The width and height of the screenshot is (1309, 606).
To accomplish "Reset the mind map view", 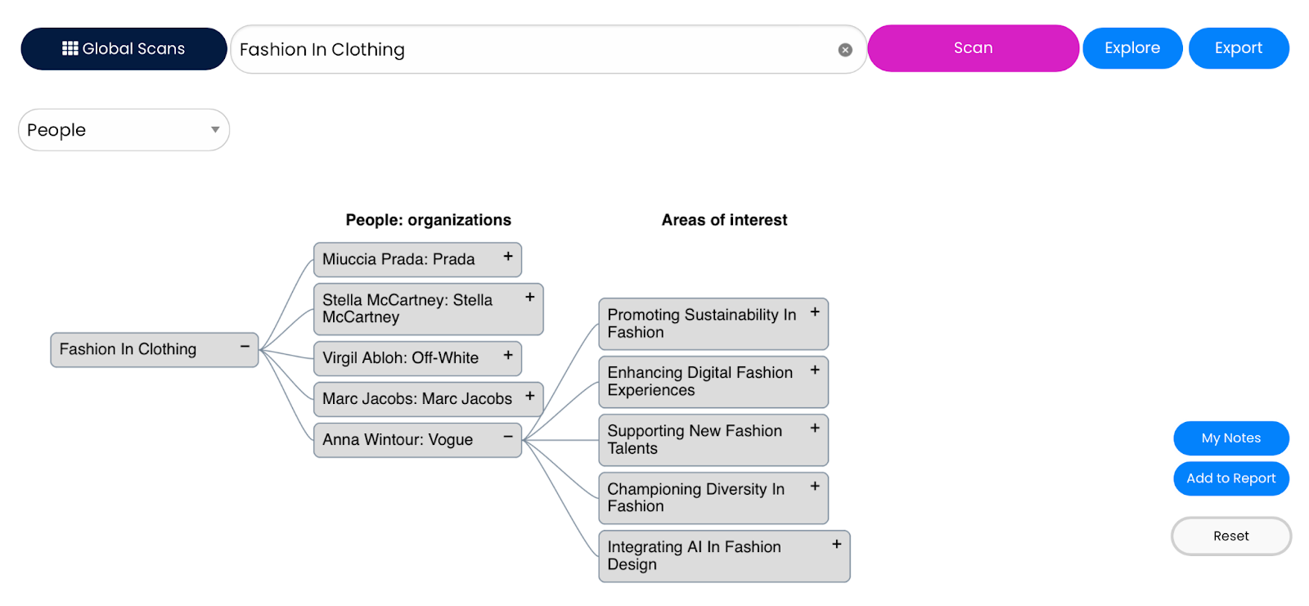I will click(x=1231, y=536).
